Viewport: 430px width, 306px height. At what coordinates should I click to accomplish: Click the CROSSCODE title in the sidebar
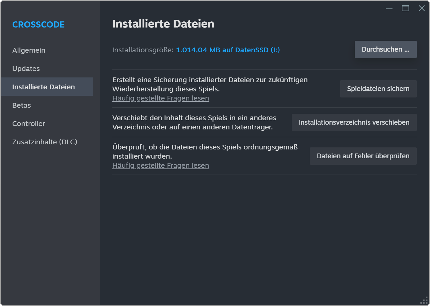[x=38, y=24]
